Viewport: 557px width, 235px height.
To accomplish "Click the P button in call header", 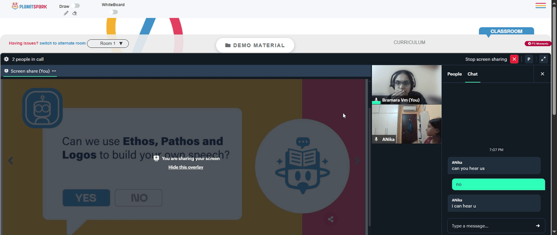I will coord(529,59).
